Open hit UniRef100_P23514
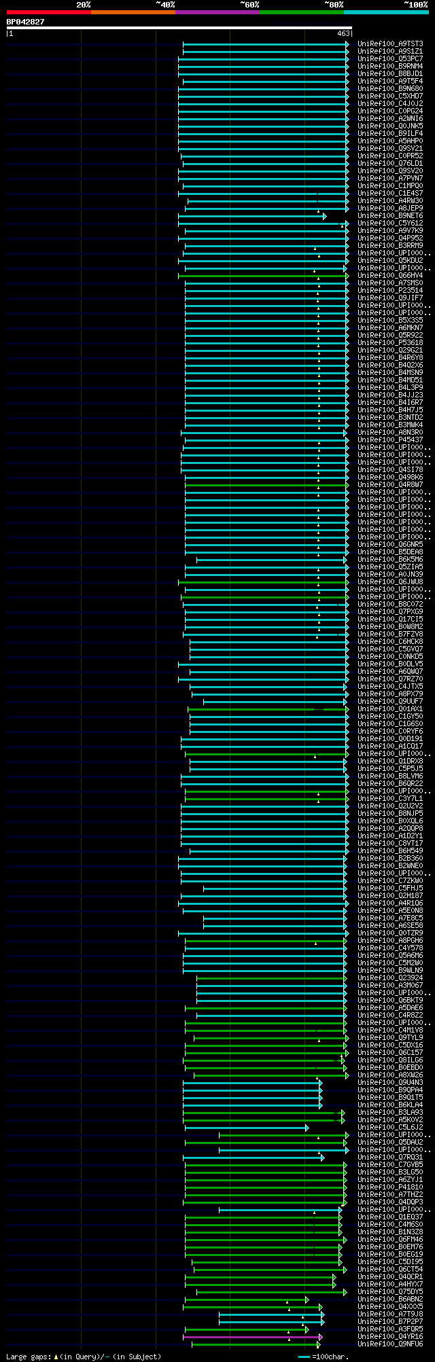The width and height of the screenshot is (435, 1362). click(x=390, y=291)
